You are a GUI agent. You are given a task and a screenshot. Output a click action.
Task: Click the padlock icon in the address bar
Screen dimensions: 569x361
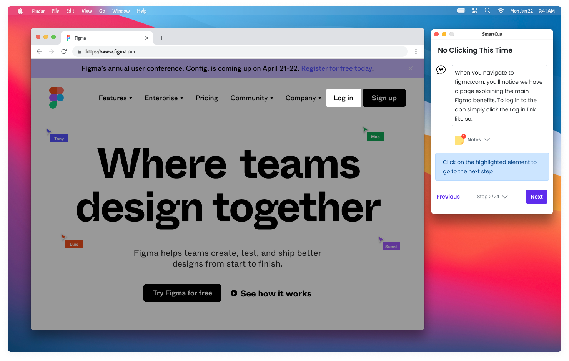(x=79, y=51)
